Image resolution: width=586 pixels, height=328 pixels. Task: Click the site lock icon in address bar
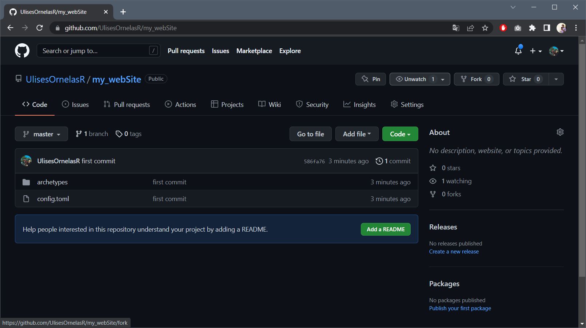(x=57, y=28)
